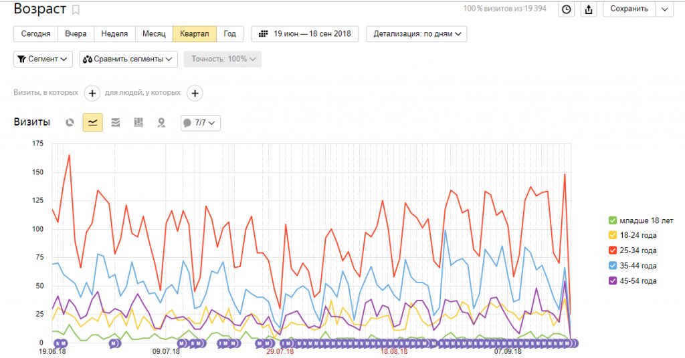Viewport: 685px width, 358px height.
Task: Click the Сохранить button
Action: point(629,9)
